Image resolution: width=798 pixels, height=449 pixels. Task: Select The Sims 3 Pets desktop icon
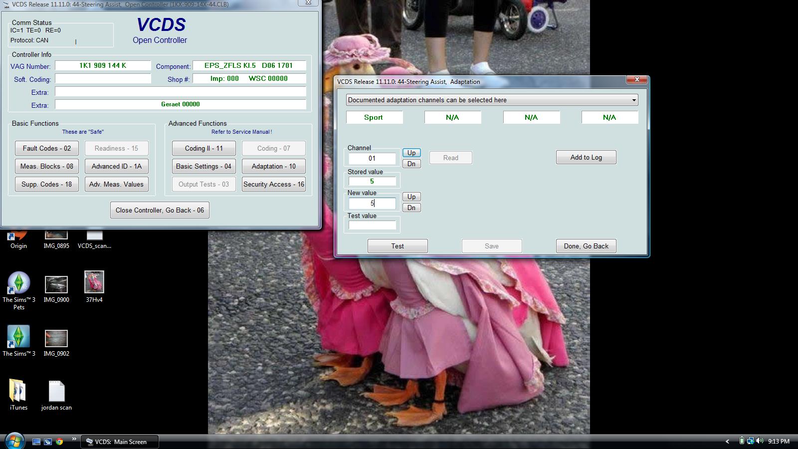(x=18, y=284)
